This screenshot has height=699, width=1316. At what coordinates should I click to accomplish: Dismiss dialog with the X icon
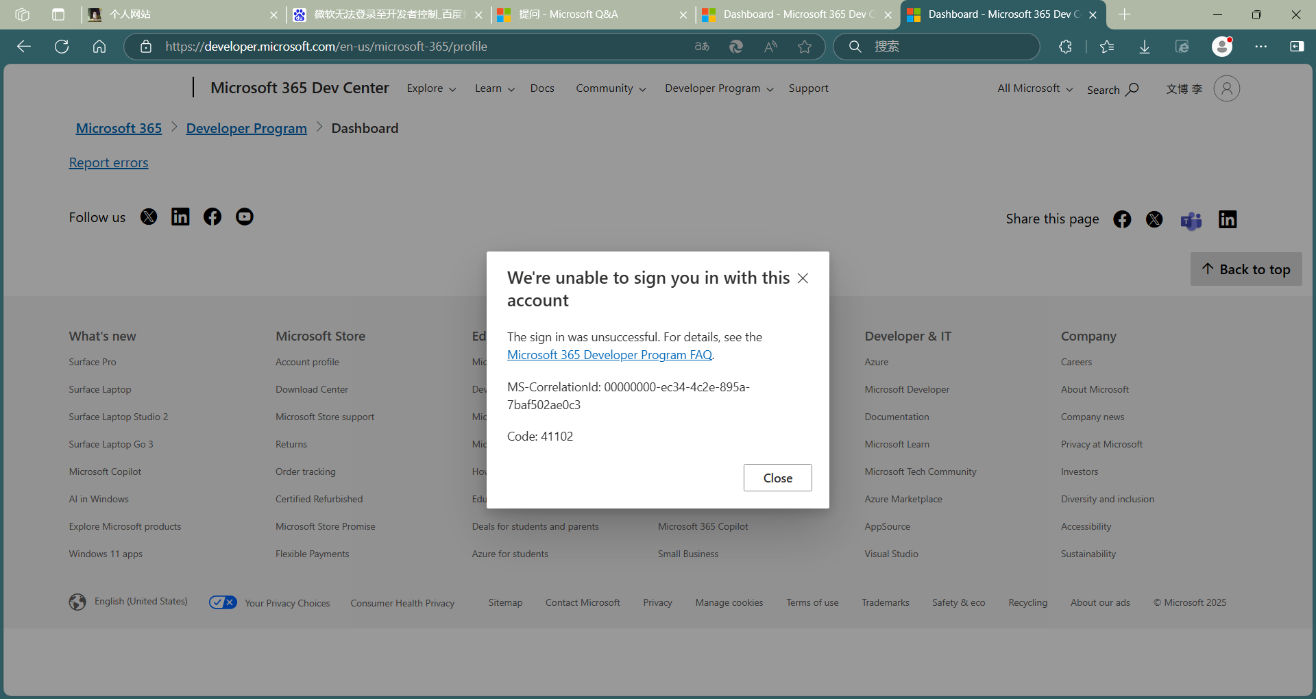803,278
